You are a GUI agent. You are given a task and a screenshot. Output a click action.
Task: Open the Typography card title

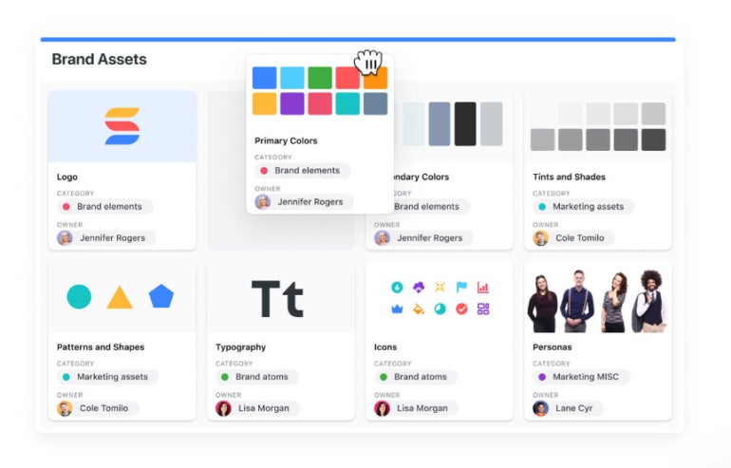point(241,347)
